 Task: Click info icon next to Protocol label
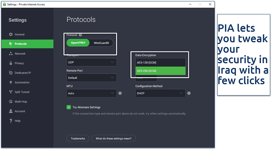tap(80, 35)
